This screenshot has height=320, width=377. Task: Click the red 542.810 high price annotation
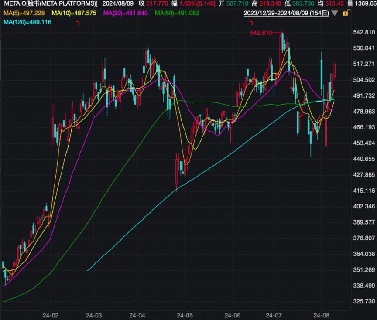tap(261, 32)
